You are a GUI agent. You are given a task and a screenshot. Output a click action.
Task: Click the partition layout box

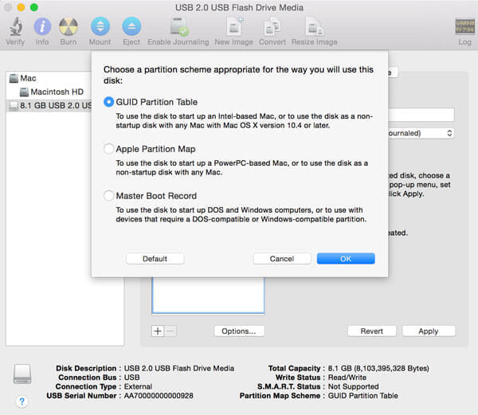pos(208,295)
